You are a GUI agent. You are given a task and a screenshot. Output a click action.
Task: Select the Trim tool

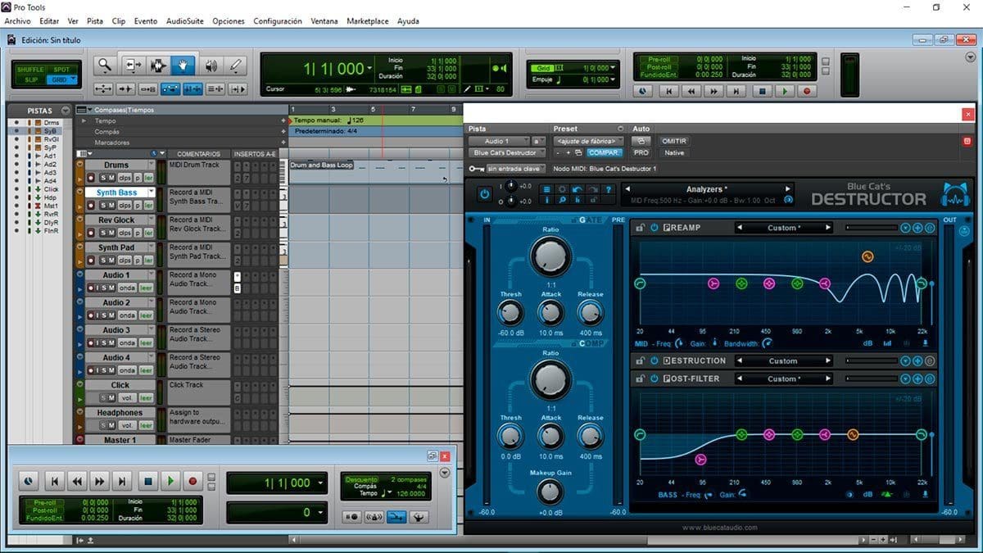(134, 66)
